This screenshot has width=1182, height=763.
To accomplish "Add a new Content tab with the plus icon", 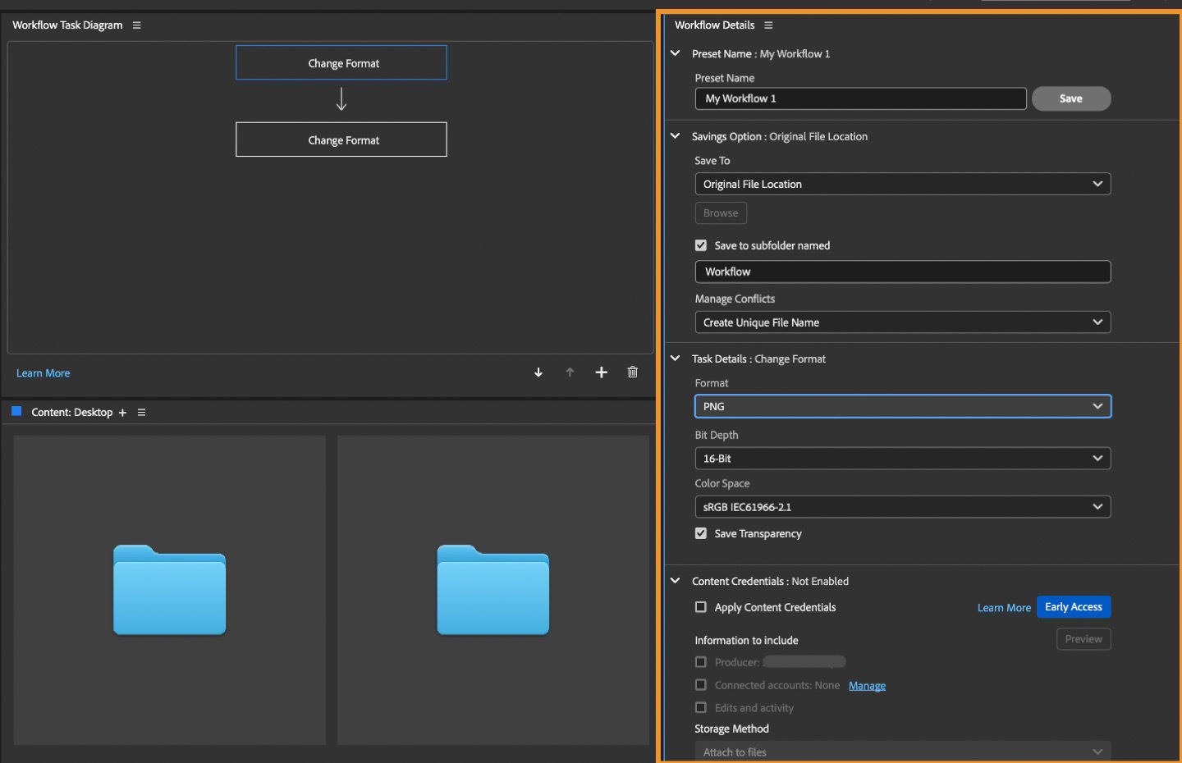I will 122,412.
